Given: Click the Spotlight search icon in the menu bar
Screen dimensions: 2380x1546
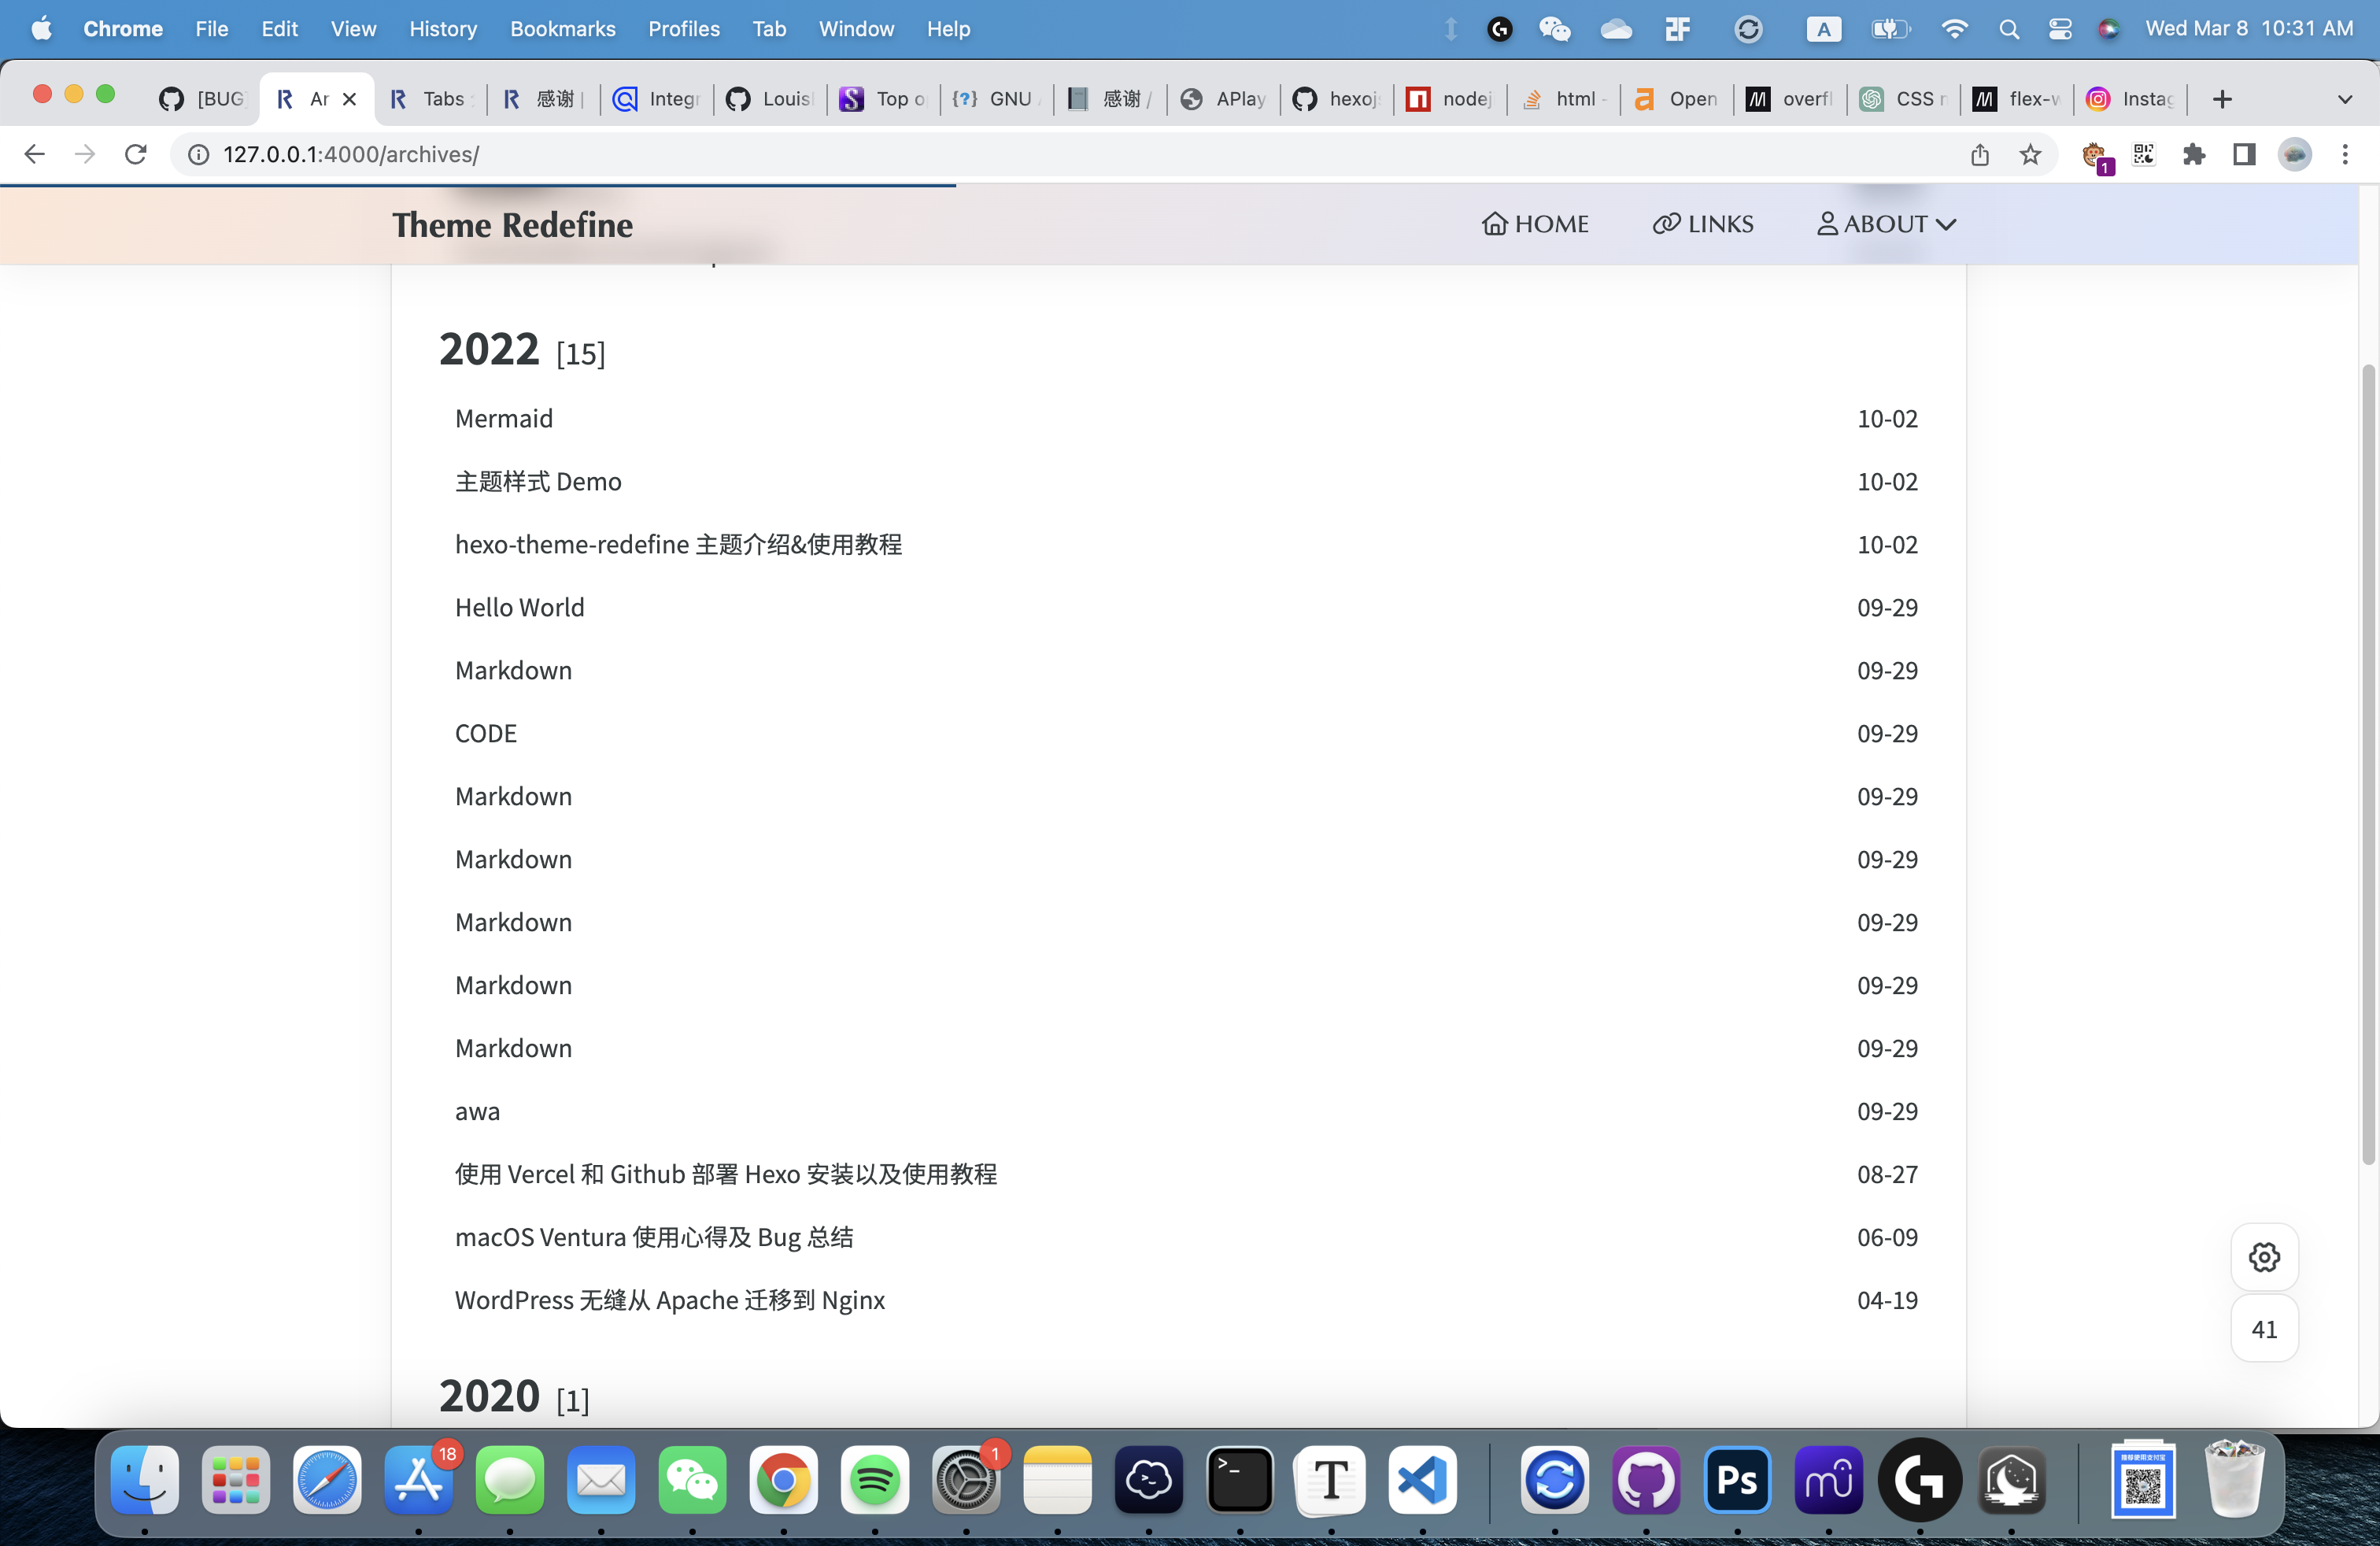Looking at the screenshot, I should (2009, 28).
